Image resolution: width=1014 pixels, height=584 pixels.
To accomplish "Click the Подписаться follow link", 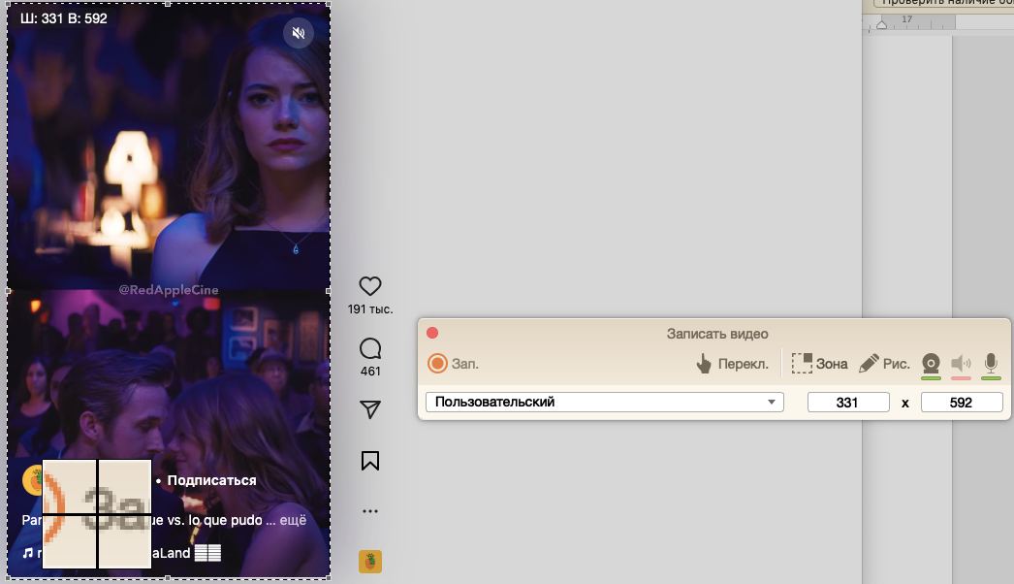I will [211, 480].
